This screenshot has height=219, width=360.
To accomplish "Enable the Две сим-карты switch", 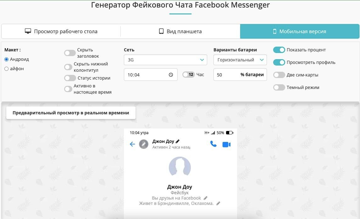I will (279, 75).
